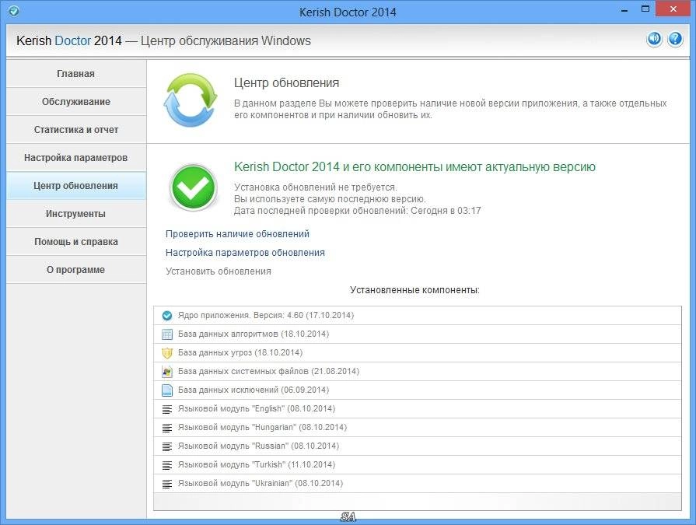Click the Kerish Doctor title bar app icon
The height and width of the screenshot is (525, 696).
click(x=14, y=11)
